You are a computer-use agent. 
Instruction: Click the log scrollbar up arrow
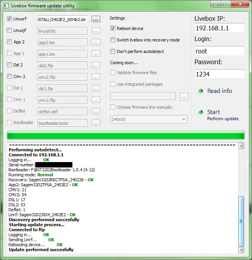pyautogui.click(x=241, y=146)
